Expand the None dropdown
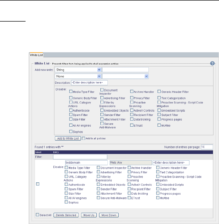This screenshot has height=224, width=219. click(x=78, y=76)
